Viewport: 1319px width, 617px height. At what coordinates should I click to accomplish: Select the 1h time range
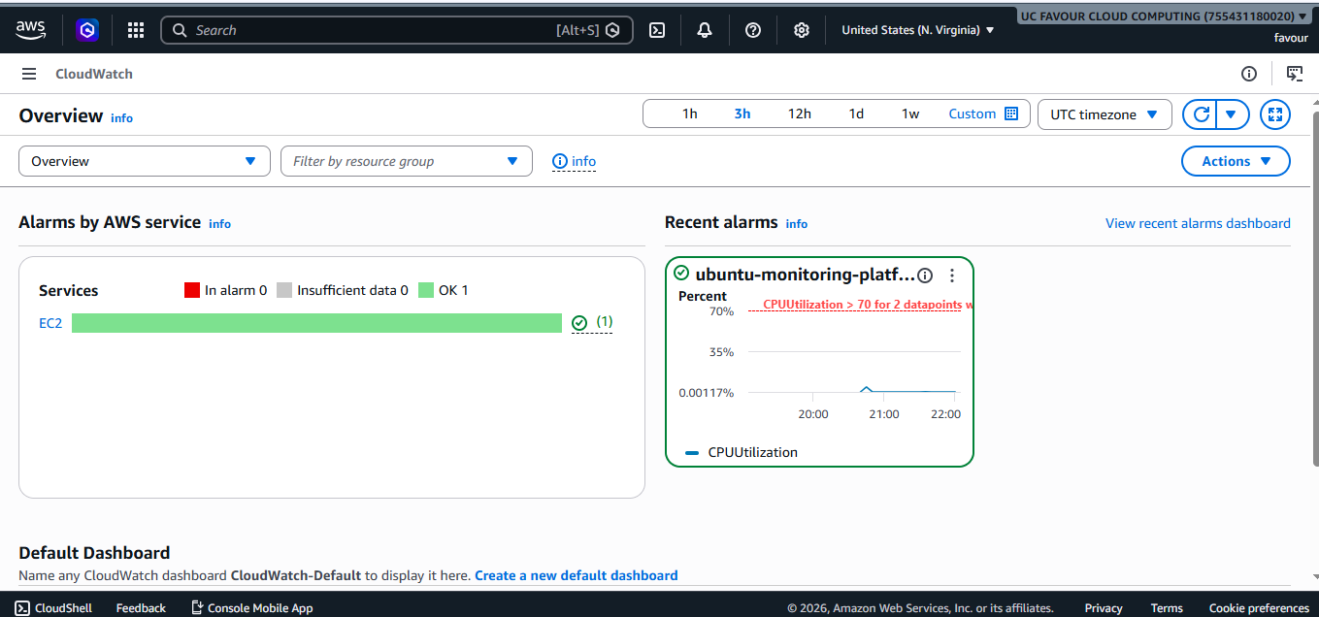689,114
